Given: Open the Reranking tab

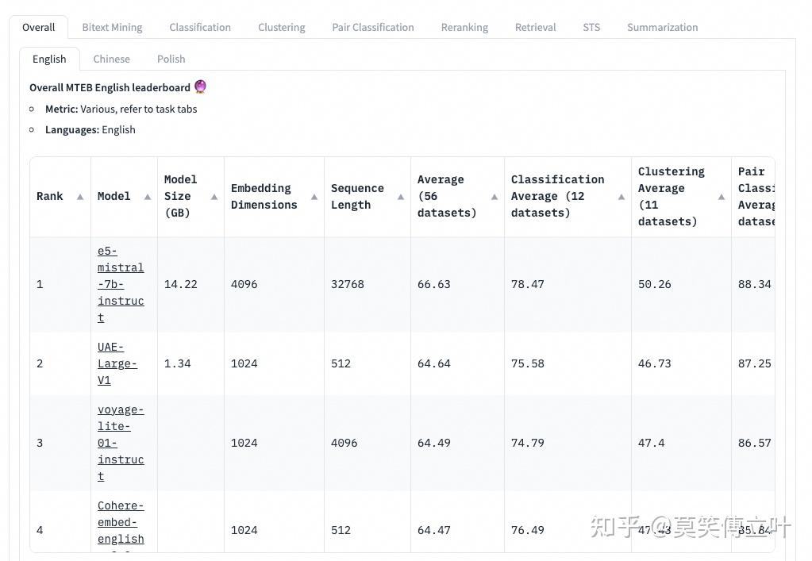Looking at the screenshot, I should pos(464,27).
